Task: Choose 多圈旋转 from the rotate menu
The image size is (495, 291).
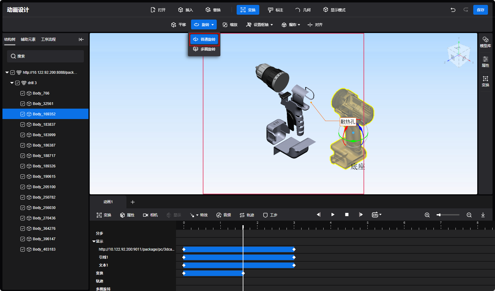Action: point(204,49)
